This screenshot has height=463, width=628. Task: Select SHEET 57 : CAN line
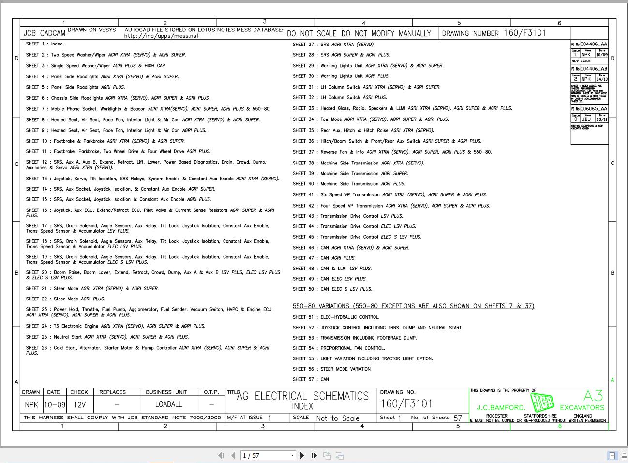pos(311,380)
